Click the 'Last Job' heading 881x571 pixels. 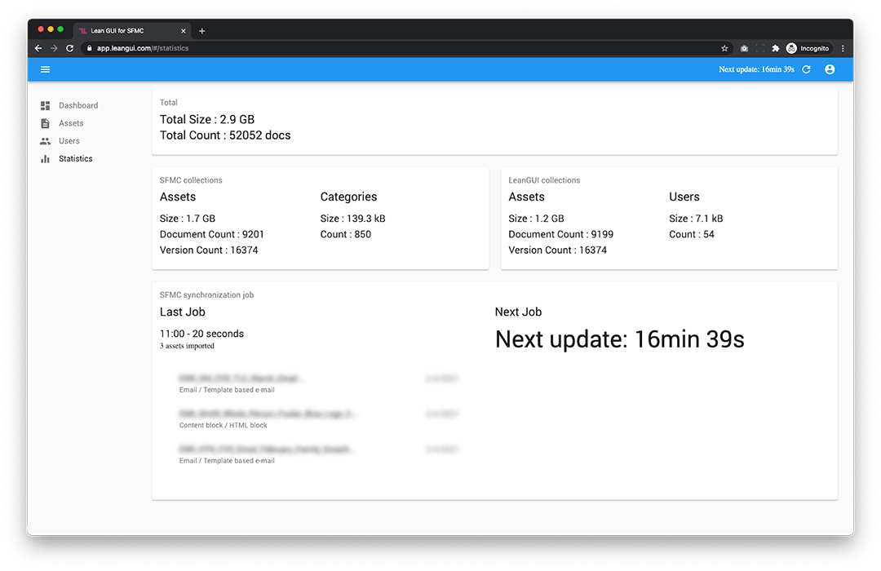182,312
